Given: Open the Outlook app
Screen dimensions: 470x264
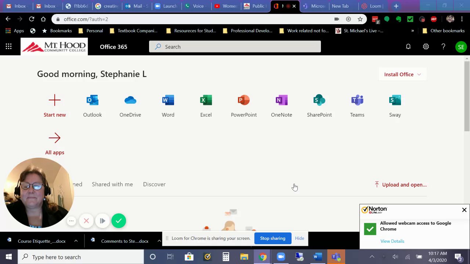Looking at the screenshot, I should (93, 106).
